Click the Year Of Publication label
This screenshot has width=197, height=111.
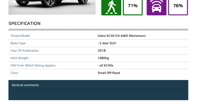(x=24, y=51)
